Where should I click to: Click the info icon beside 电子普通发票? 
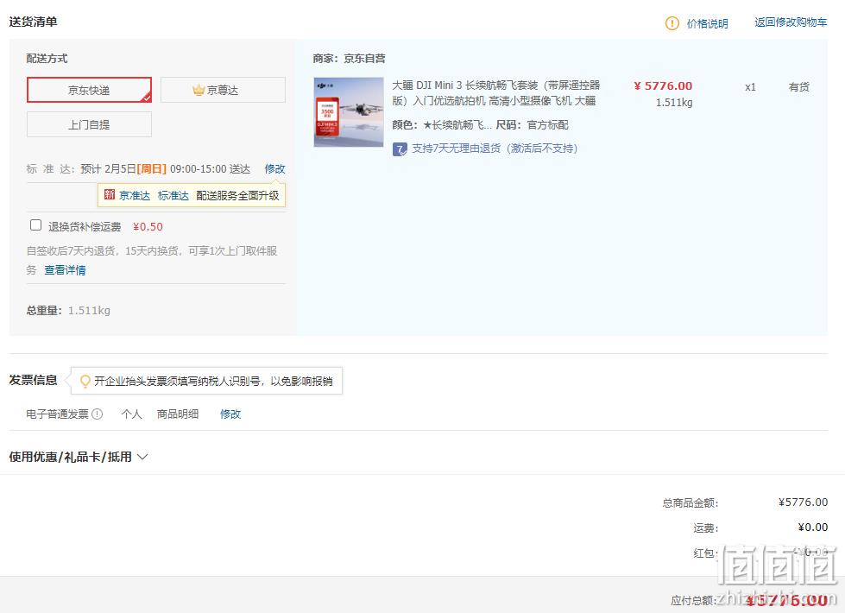(97, 414)
